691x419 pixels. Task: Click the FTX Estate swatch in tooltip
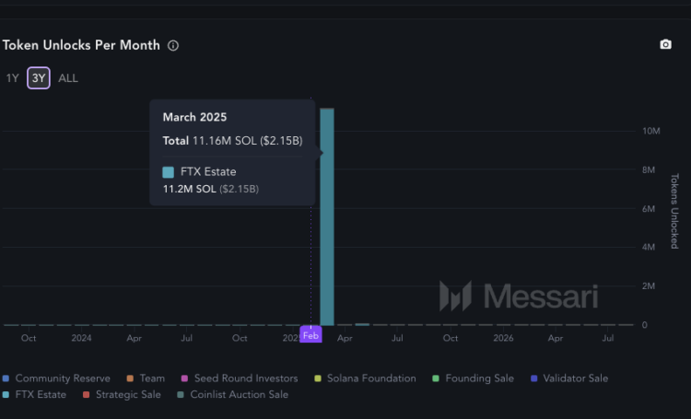click(169, 172)
